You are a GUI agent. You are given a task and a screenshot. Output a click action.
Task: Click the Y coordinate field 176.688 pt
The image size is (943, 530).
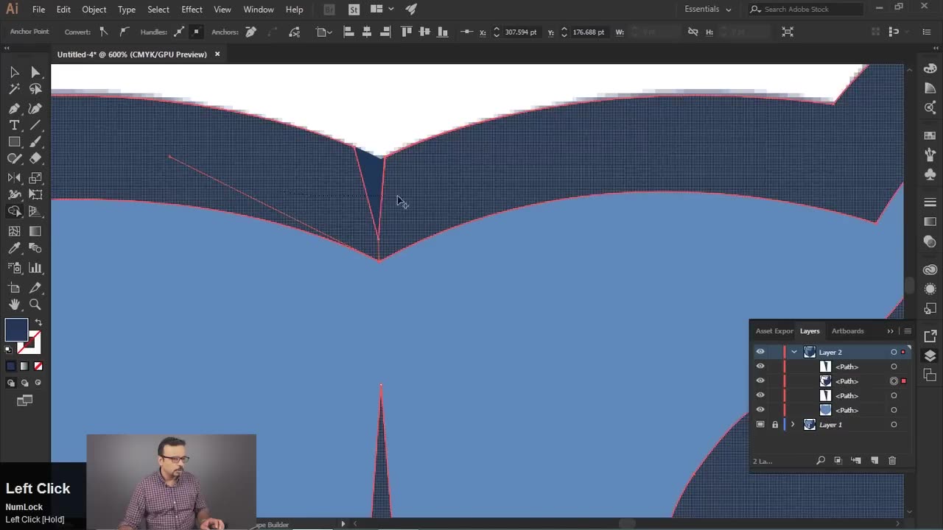click(x=589, y=32)
